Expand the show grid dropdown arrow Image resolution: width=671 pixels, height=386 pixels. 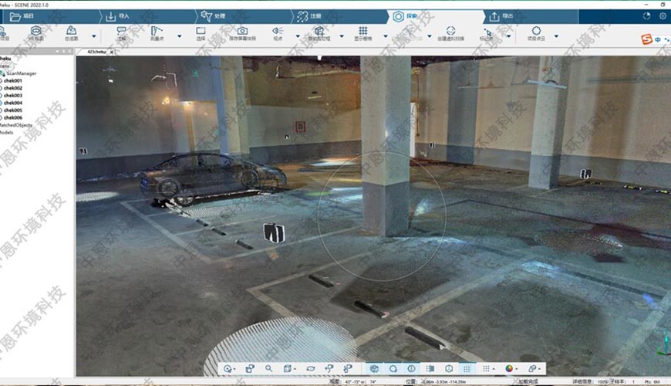(x=386, y=36)
